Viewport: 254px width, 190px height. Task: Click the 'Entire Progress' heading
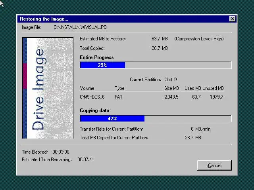pyautogui.click(x=97, y=57)
